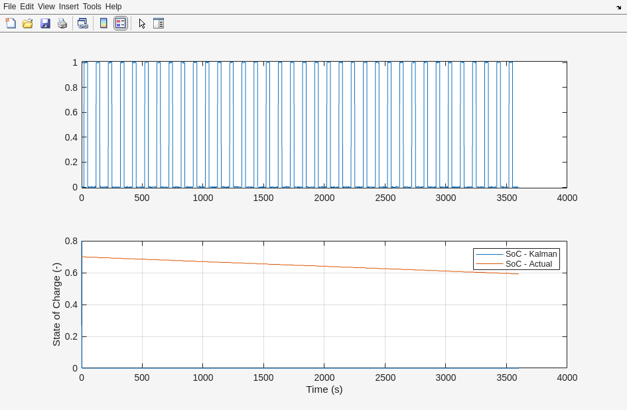The width and height of the screenshot is (627, 410).
Task: Select the 'SoC - Actual' legend entry
Action: pyautogui.click(x=528, y=264)
